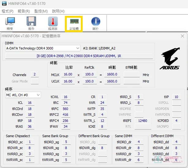
Task: Click the UCLK clock value 1600.0
Action: [x=112, y=81]
